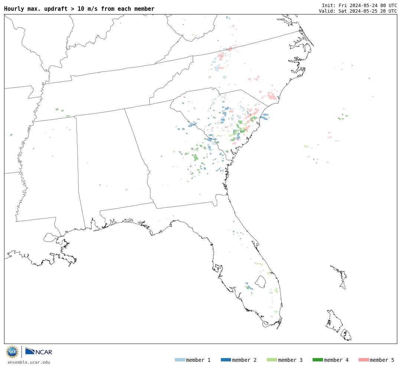Click the 'Valid: Sat 2024-05-25 20 UTC' text
Image resolution: width=401 pixels, height=367 pixels.
point(358,11)
